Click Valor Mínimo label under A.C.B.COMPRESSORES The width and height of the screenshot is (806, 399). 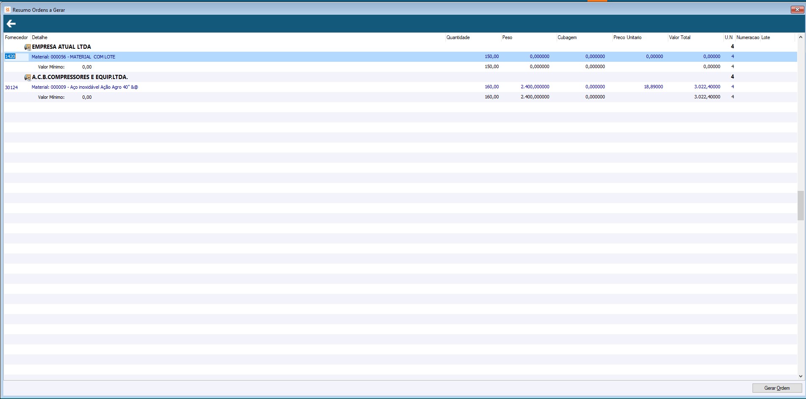click(x=51, y=97)
